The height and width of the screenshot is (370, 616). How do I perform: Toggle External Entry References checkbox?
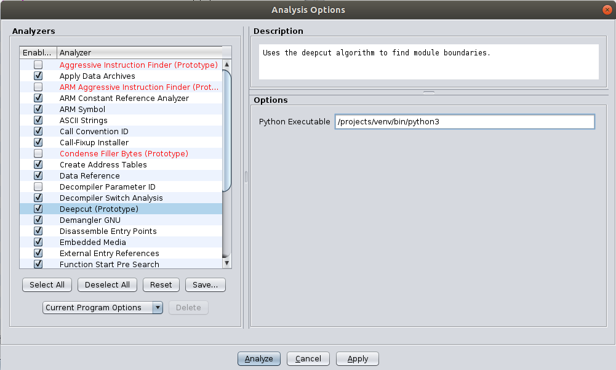tap(38, 253)
